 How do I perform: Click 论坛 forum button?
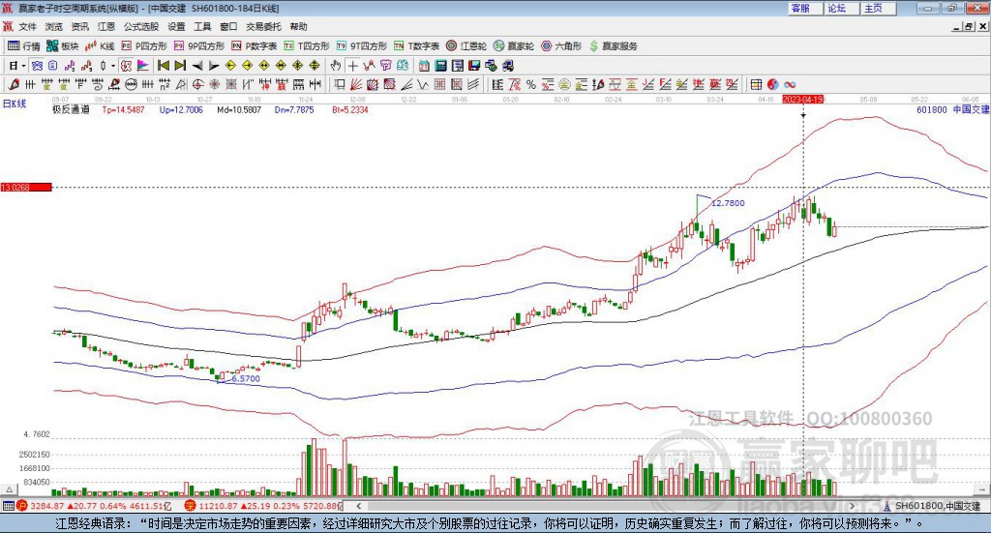pyautogui.click(x=841, y=8)
